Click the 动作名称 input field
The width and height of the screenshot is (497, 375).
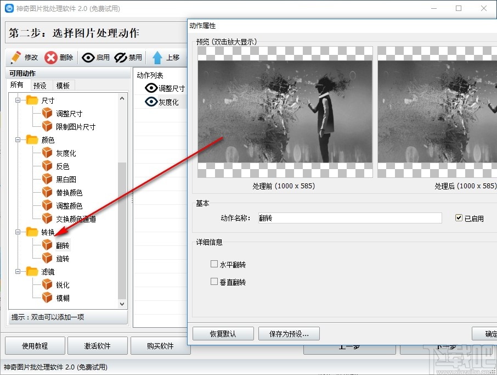(x=350, y=218)
